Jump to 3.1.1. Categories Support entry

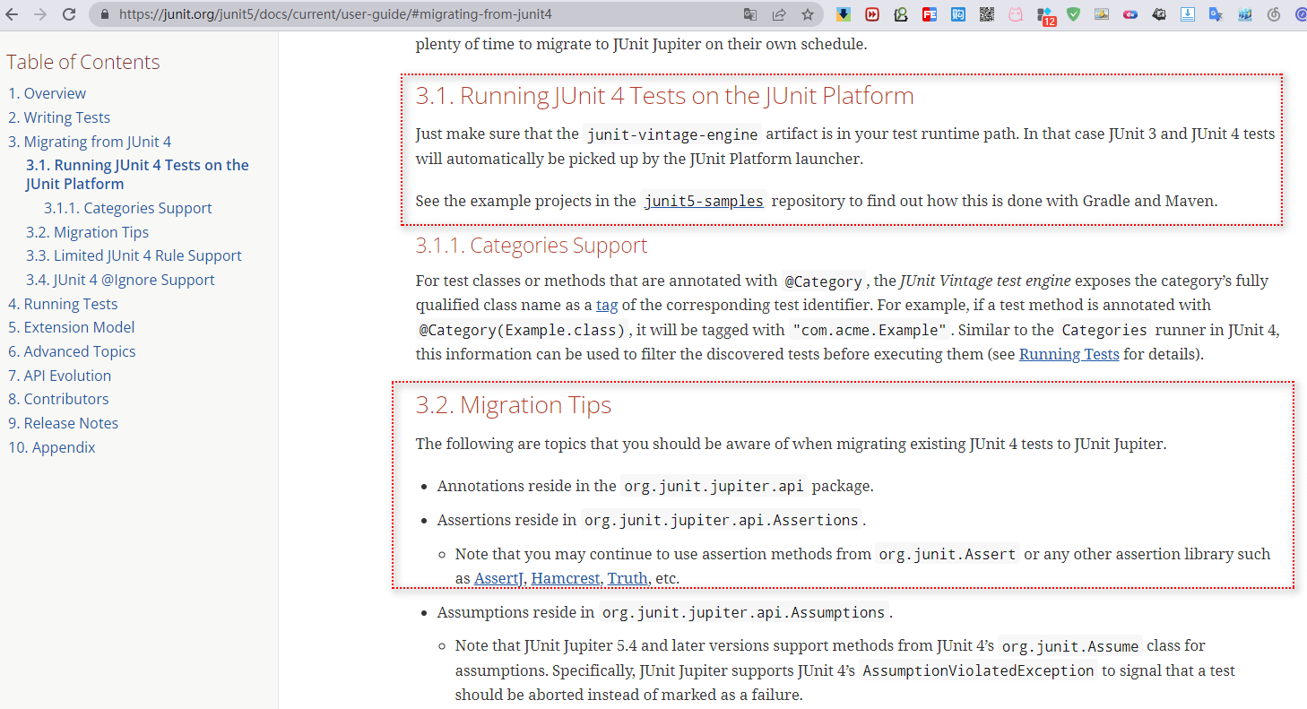127,208
